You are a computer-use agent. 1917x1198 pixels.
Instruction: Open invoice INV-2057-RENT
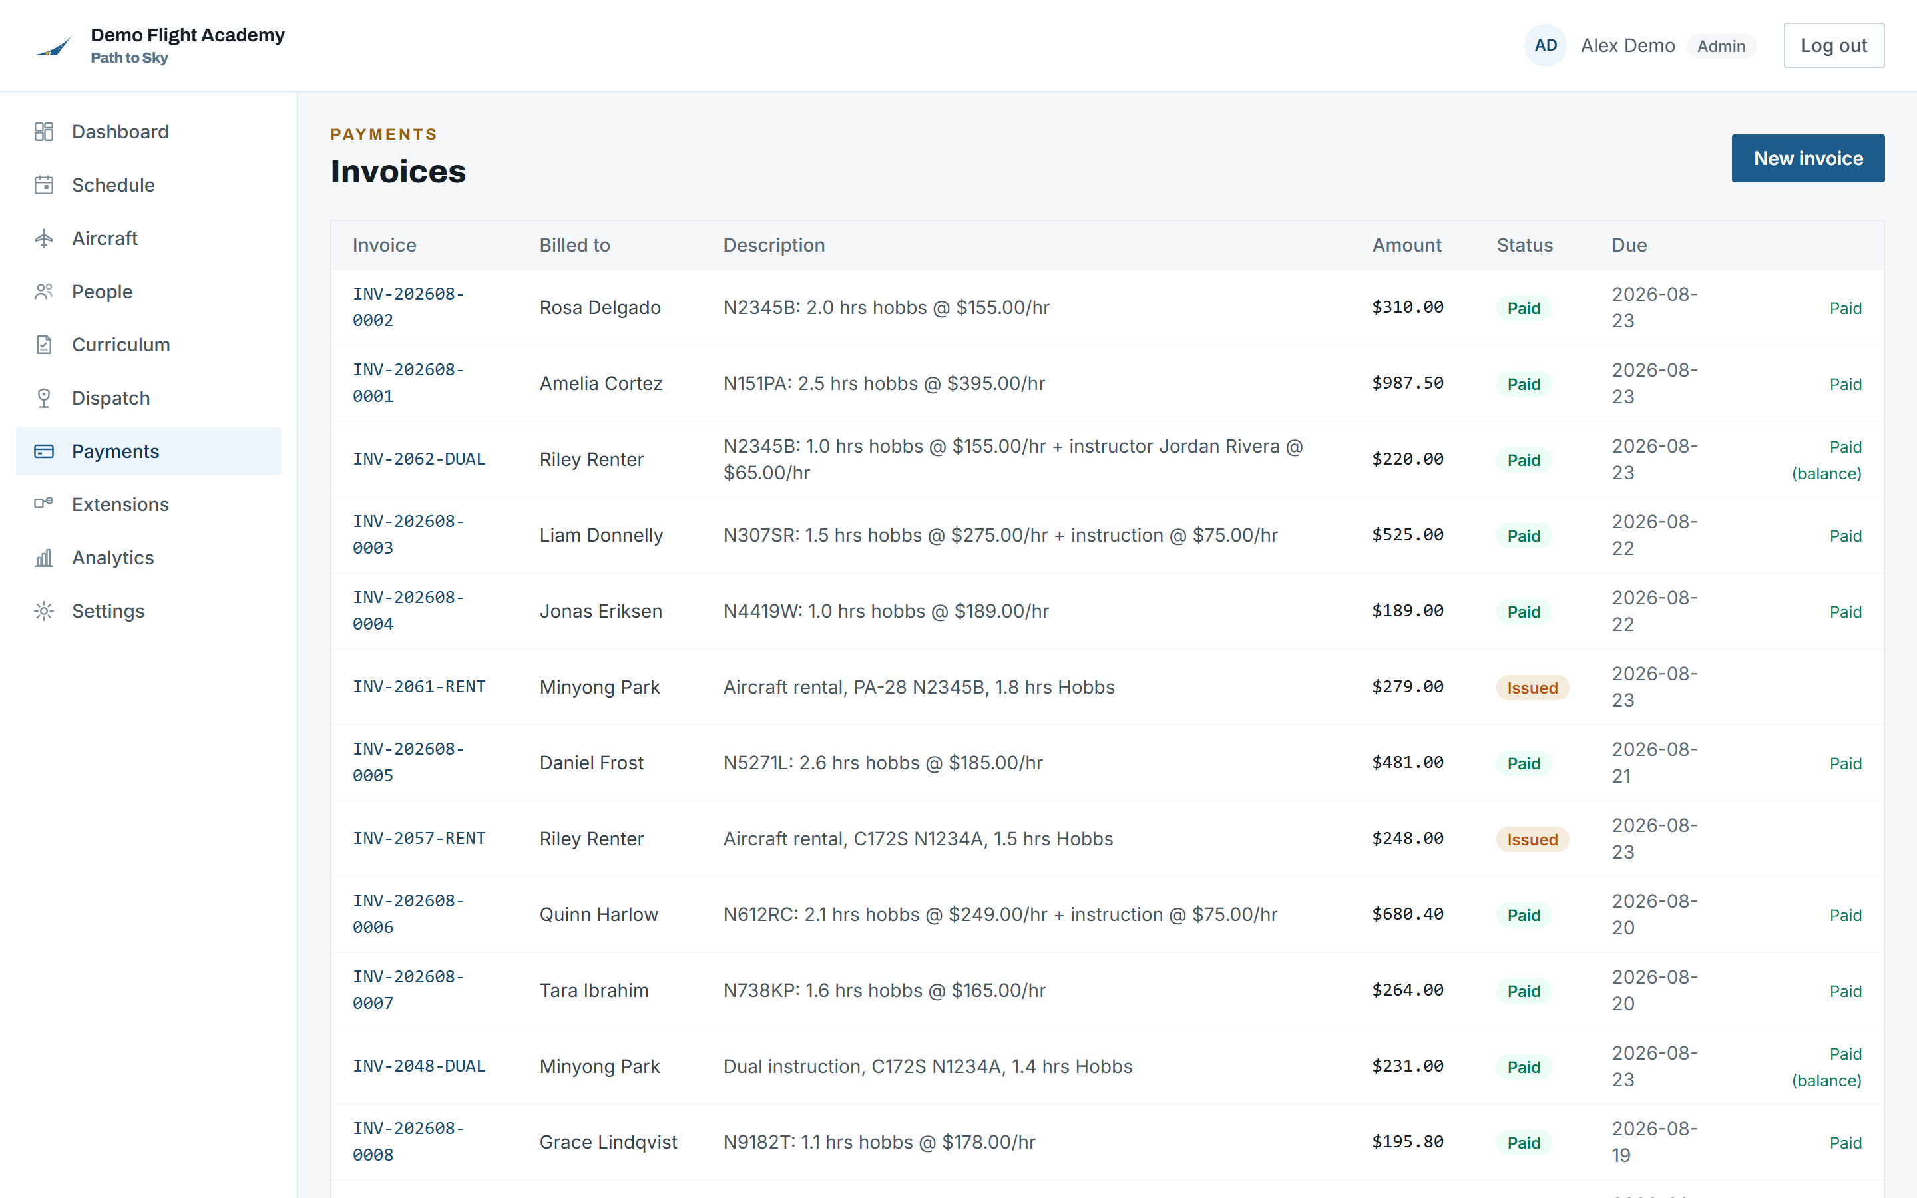[x=419, y=839]
